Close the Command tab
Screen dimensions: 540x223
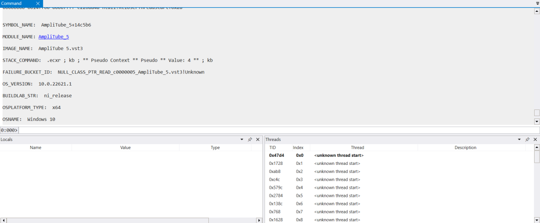click(38, 3)
